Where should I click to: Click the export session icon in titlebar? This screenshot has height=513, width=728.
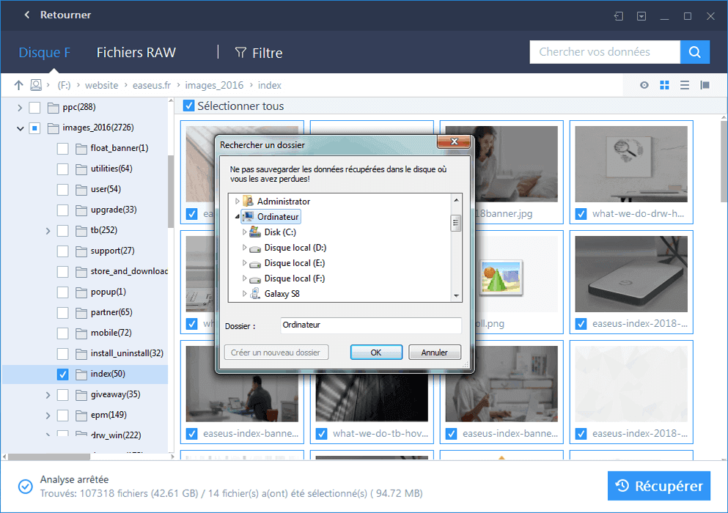click(x=618, y=15)
